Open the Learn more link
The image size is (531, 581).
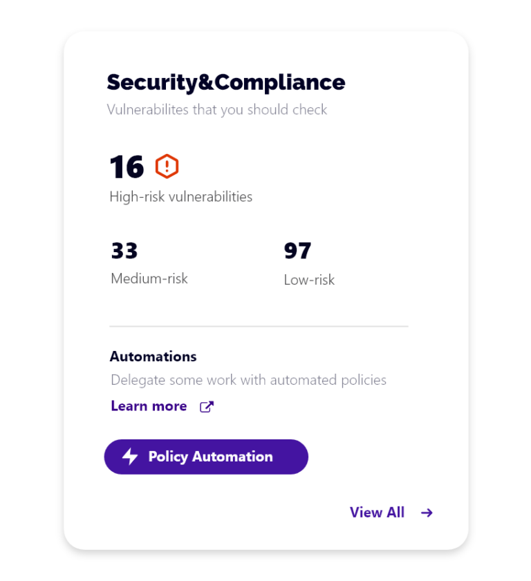tap(149, 406)
